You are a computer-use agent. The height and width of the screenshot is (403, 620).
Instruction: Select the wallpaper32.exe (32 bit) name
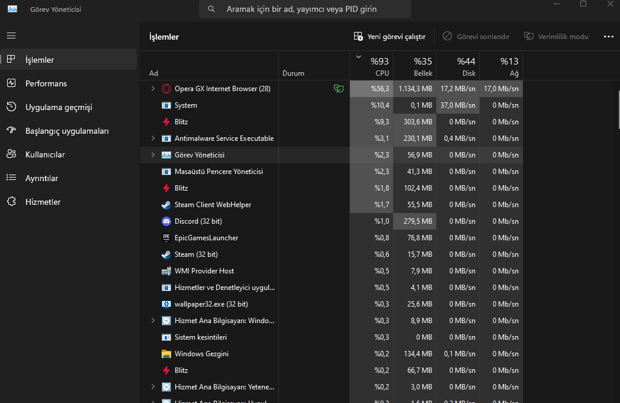point(211,304)
